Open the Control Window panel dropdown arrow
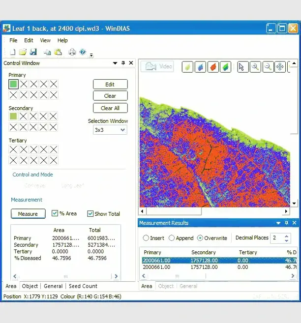The image size is (301, 323). click(x=115, y=63)
